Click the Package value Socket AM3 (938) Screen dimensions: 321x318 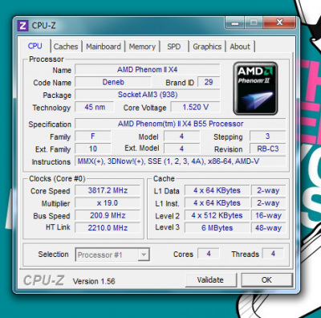148,95
